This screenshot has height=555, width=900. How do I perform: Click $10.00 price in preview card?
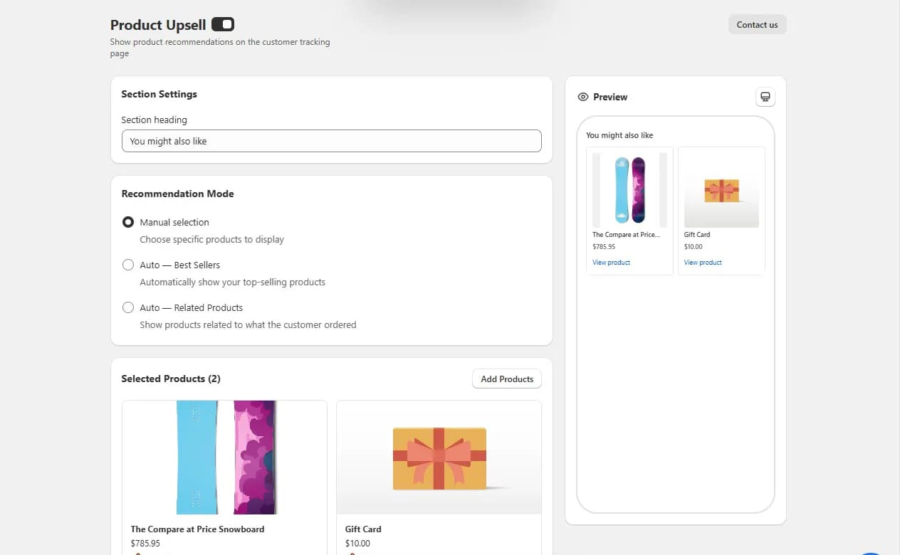pos(694,247)
